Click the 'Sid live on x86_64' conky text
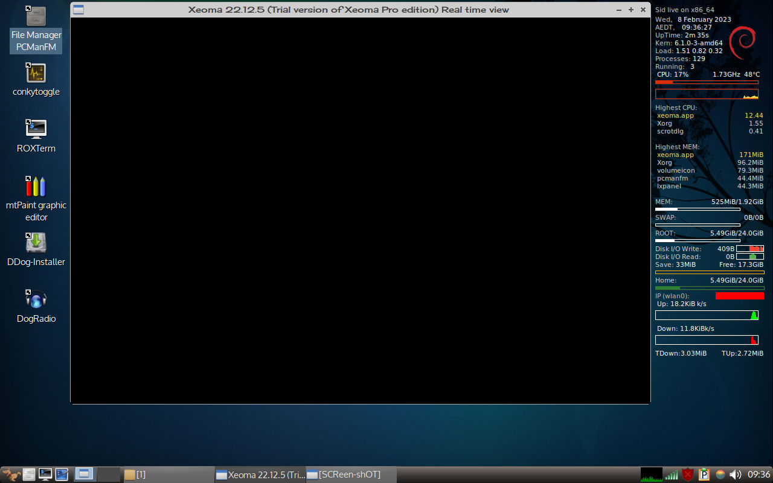 [685, 10]
